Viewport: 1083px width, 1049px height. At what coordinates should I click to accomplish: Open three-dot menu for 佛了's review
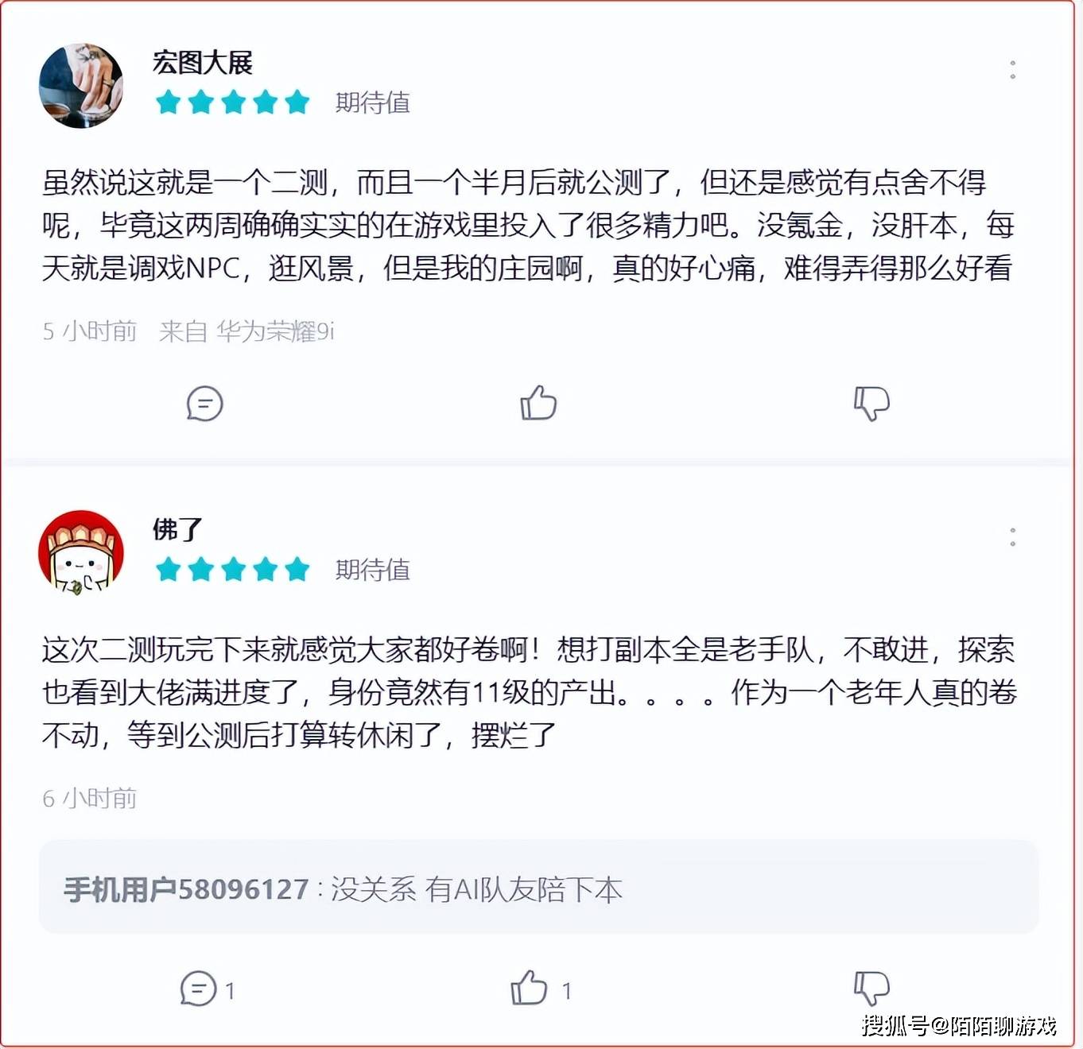tap(1012, 536)
